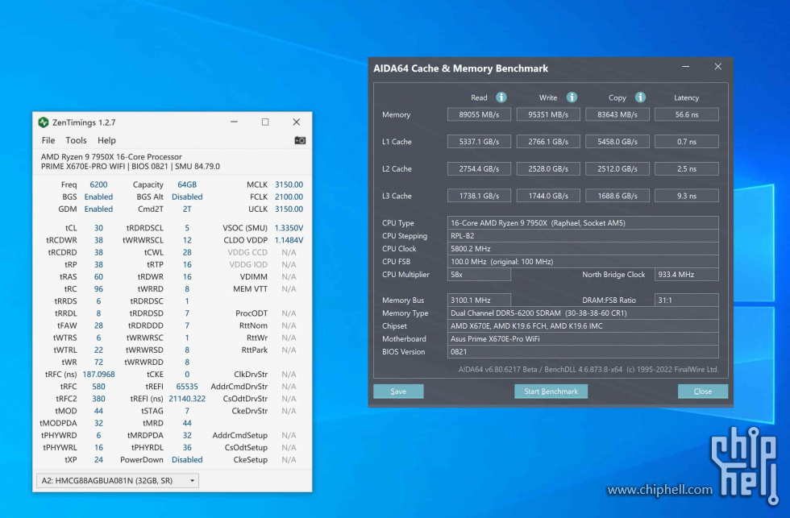This screenshot has width=790, height=518.
Task: Click the tRAS value 60
Action: [98, 277]
